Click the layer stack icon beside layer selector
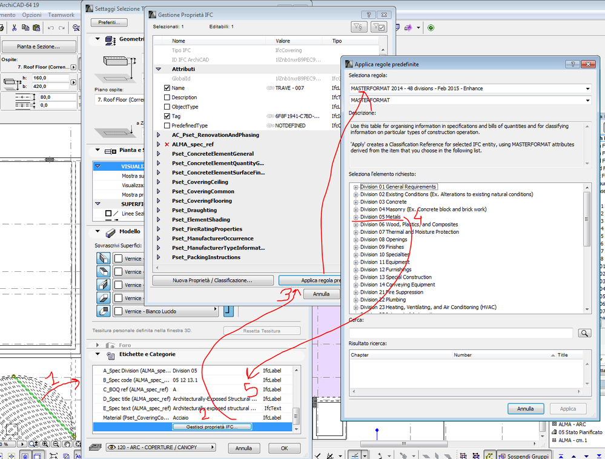 95,447
